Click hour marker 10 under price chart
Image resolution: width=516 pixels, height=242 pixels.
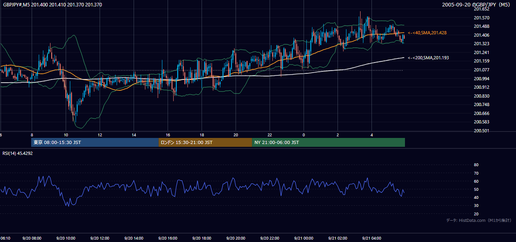click(x=65, y=135)
